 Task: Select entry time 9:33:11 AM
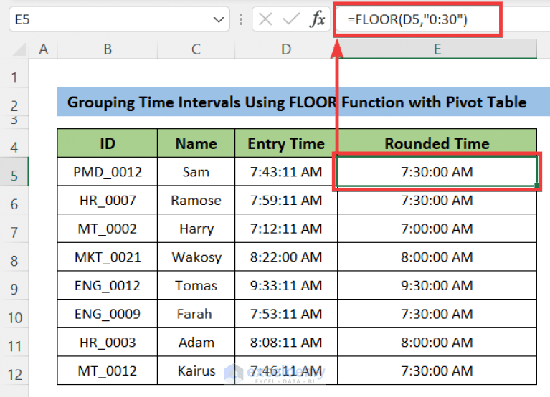point(286,285)
